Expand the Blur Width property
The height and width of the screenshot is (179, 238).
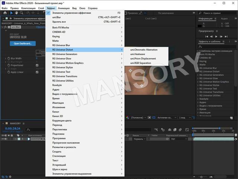(x=5, y=58)
